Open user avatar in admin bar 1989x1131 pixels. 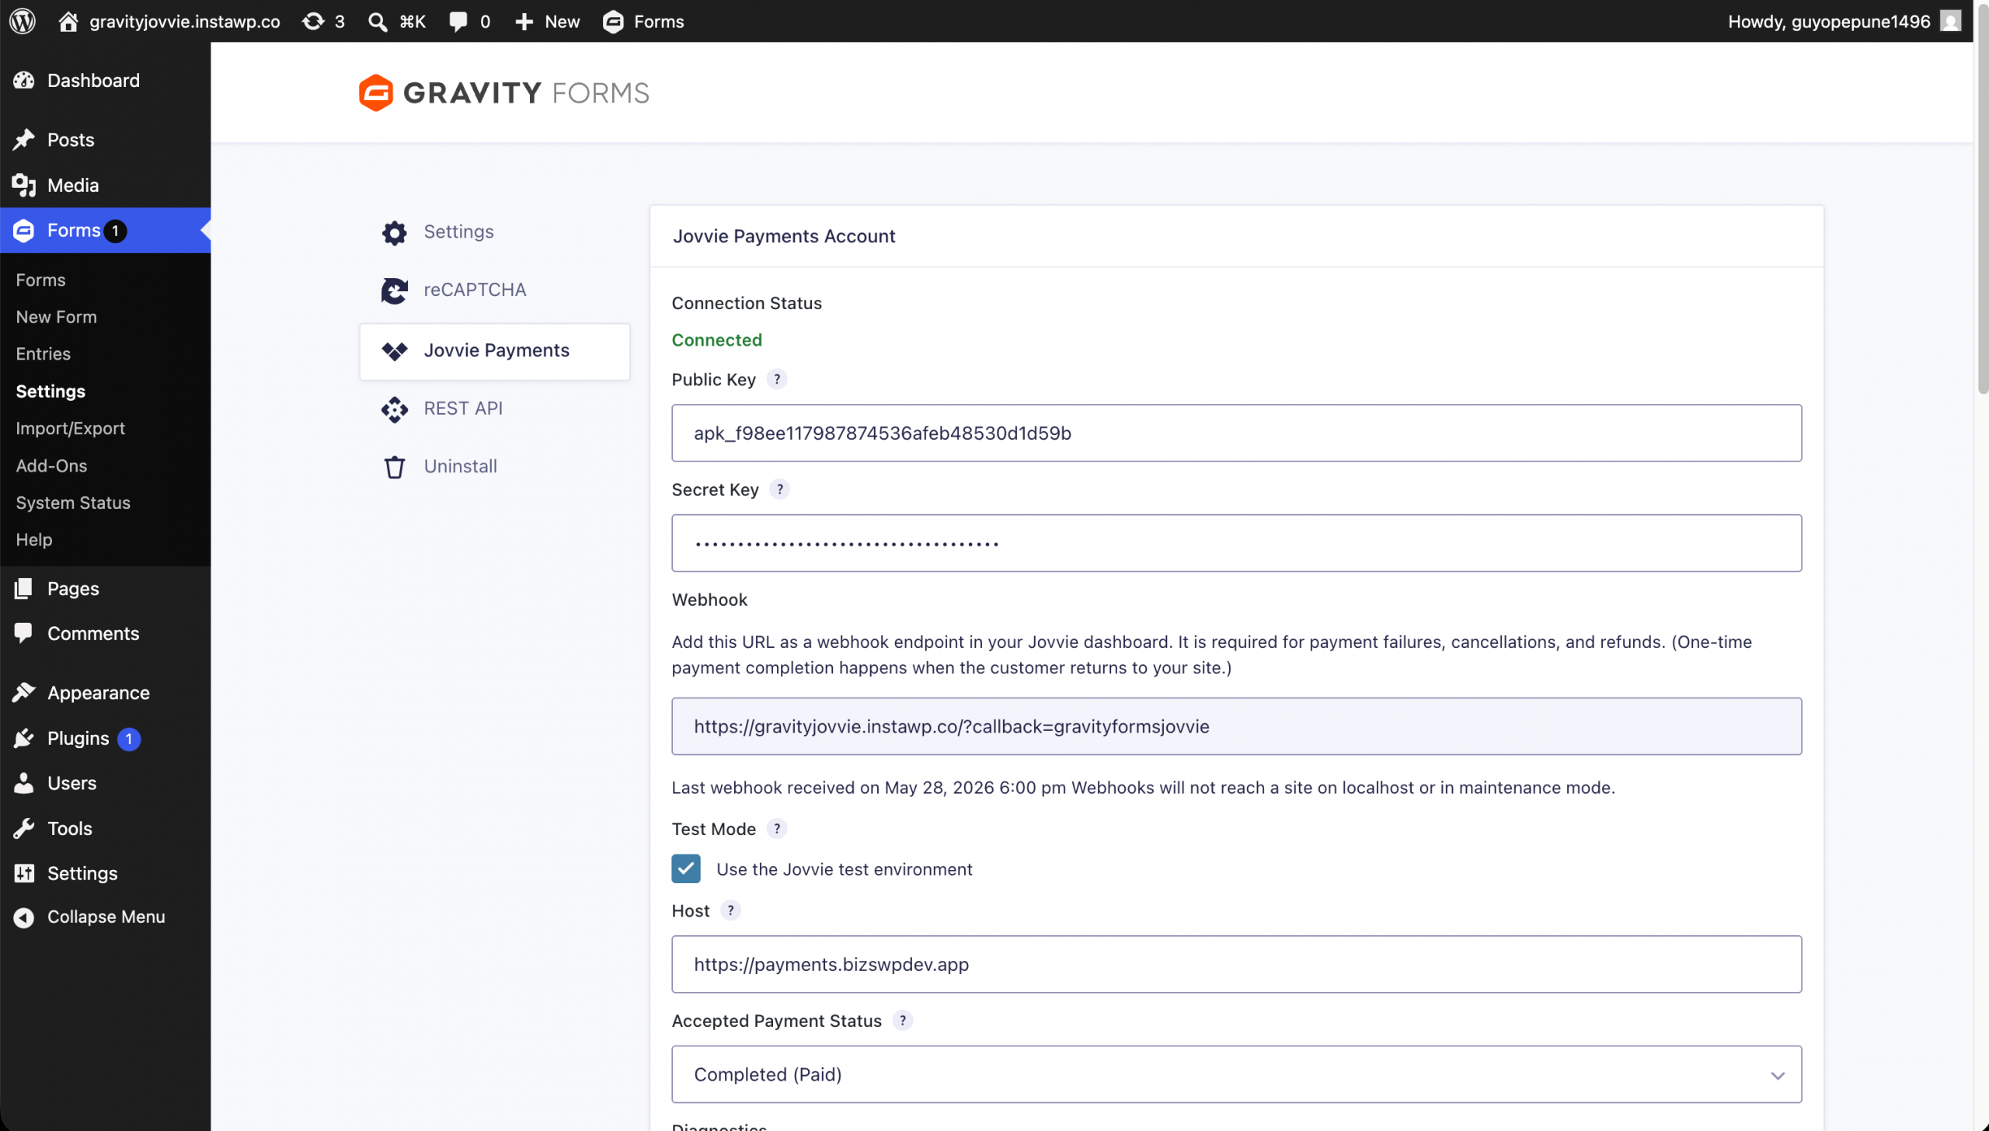click(1951, 21)
